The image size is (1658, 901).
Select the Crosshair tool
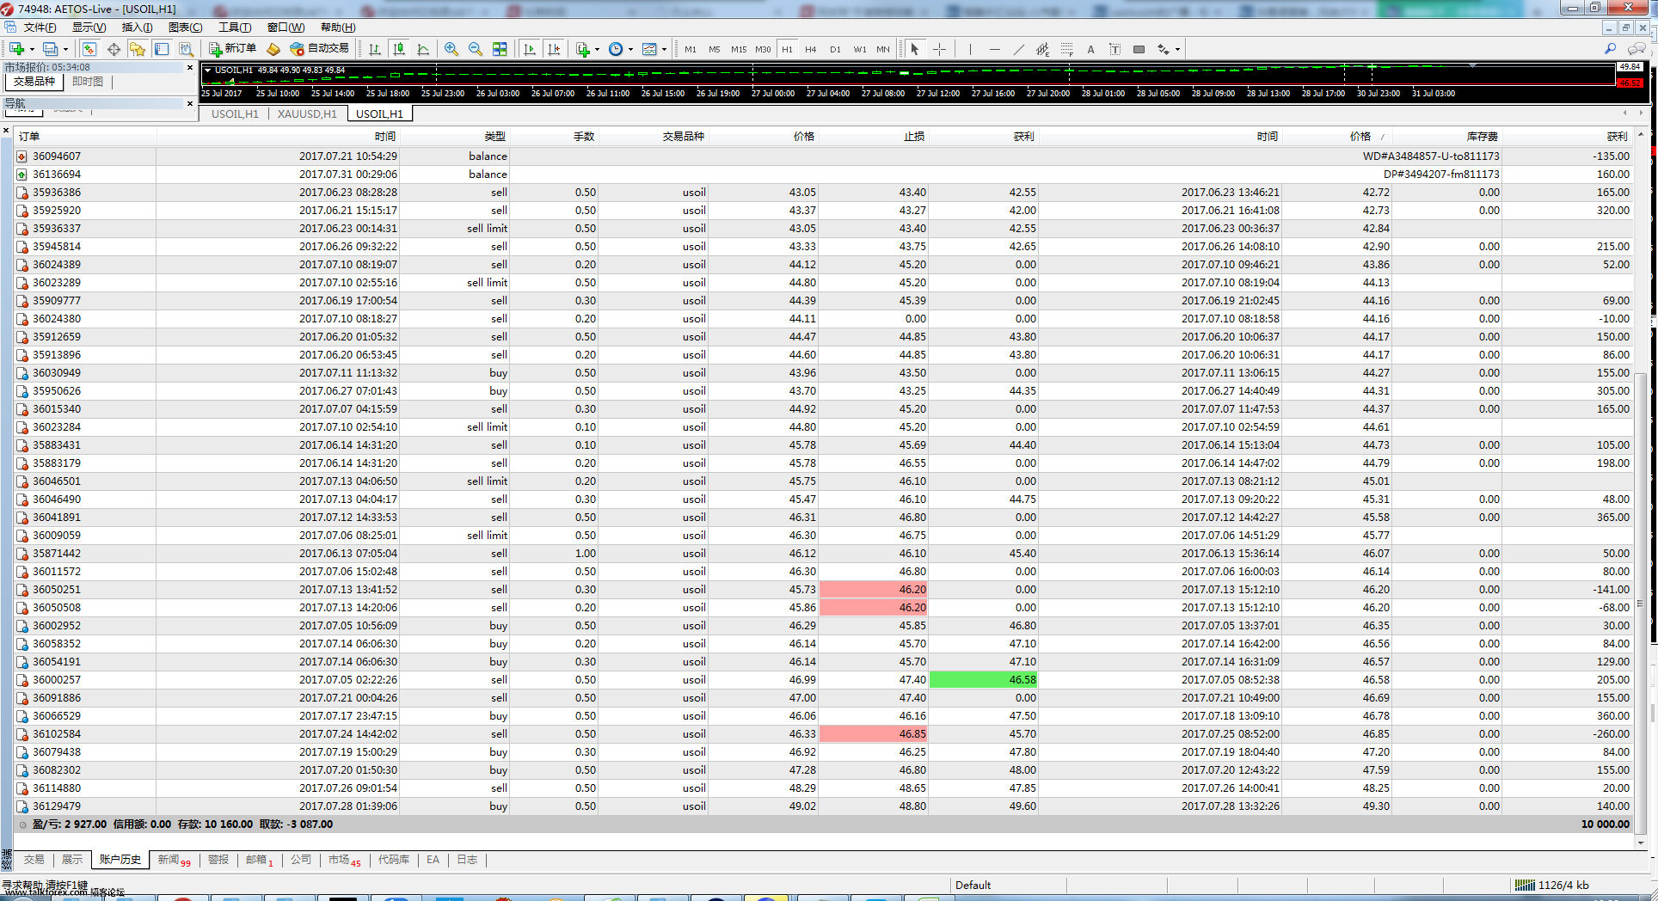coord(939,49)
